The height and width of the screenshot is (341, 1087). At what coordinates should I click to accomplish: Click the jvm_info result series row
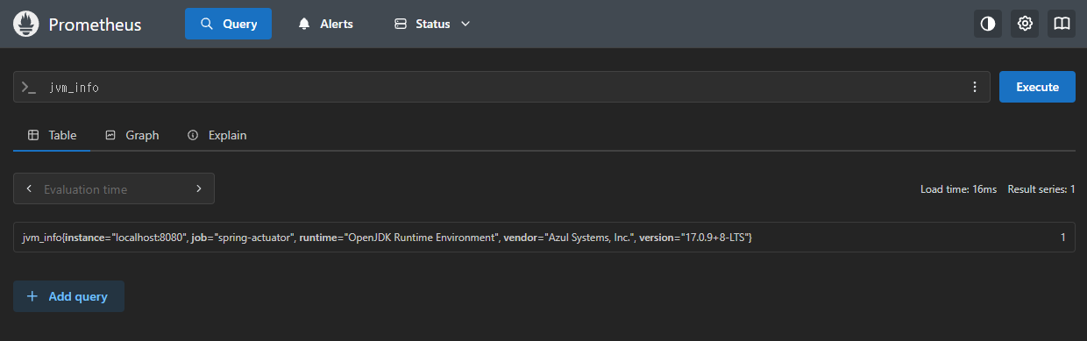(x=543, y=238)
